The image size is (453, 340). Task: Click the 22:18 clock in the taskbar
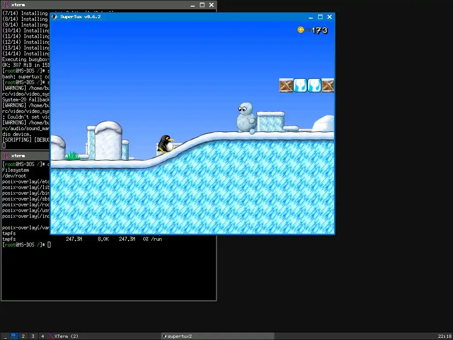click(x=444, y=336)
